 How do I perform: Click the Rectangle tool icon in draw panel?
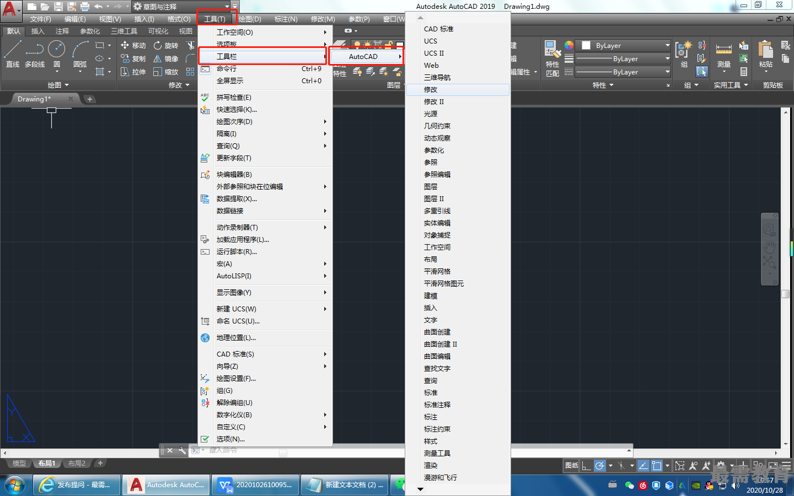point(100,45)
